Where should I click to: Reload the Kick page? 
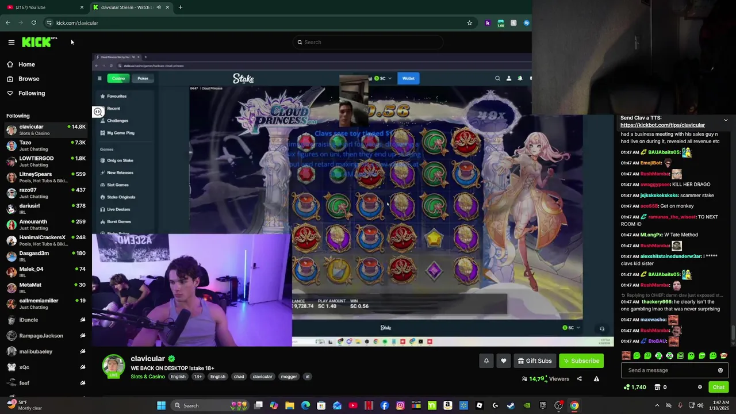coord(33,23)
